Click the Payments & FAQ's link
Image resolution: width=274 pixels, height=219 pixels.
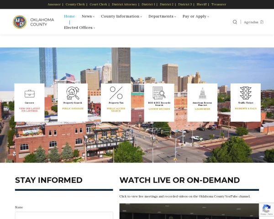(246, 109)
